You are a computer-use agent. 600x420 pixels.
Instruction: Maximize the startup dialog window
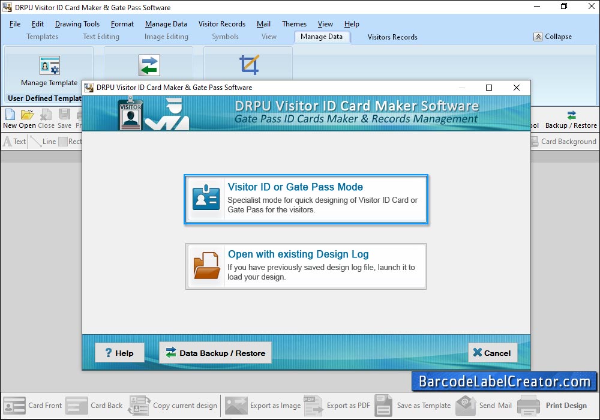489,88
